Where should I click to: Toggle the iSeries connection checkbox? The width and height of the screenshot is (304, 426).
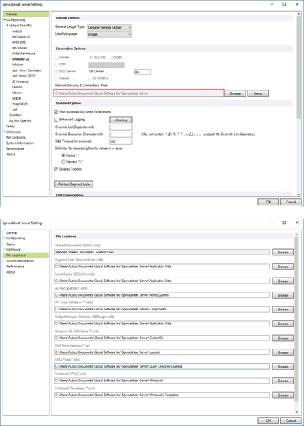(x=56, y=57)
